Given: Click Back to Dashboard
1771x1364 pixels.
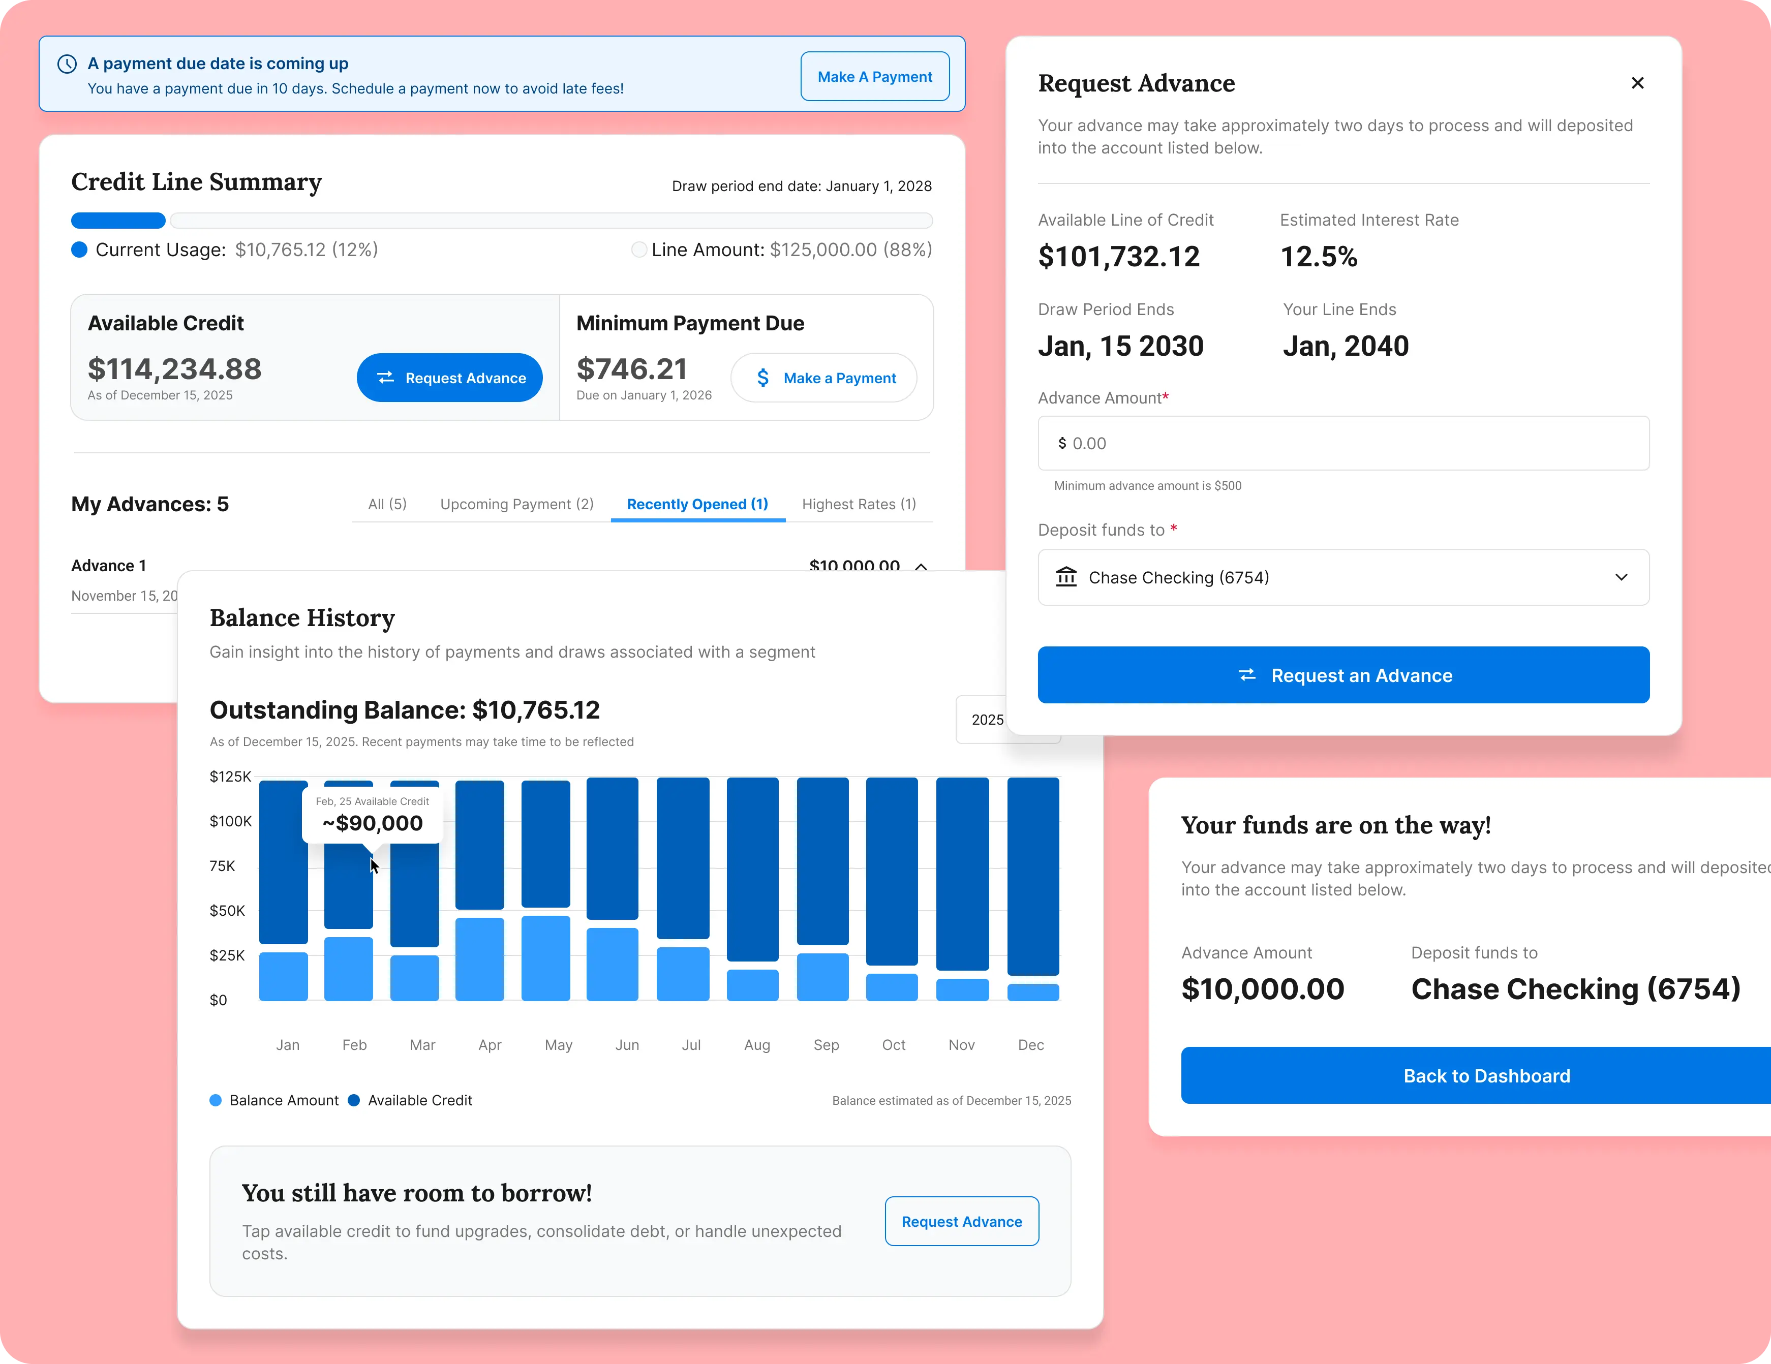Looking at the screenshot, I should point(1486,1075).
